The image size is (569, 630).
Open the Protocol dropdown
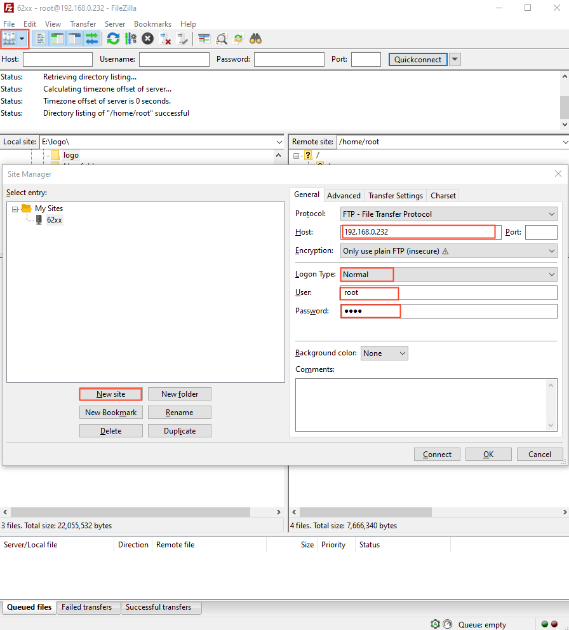point(448,214)
